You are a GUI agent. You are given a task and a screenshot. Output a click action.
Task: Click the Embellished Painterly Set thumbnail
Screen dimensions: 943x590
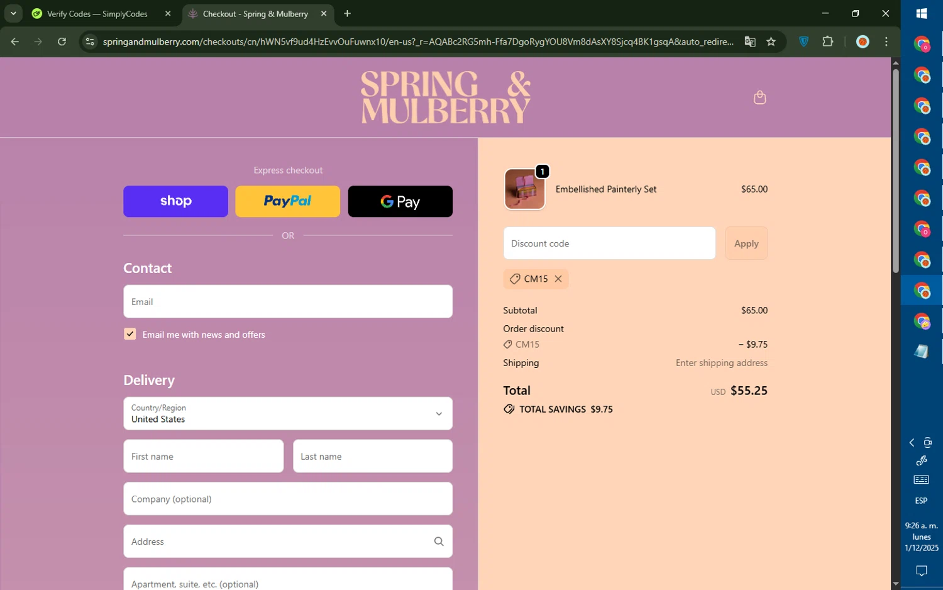click(524, 189)
